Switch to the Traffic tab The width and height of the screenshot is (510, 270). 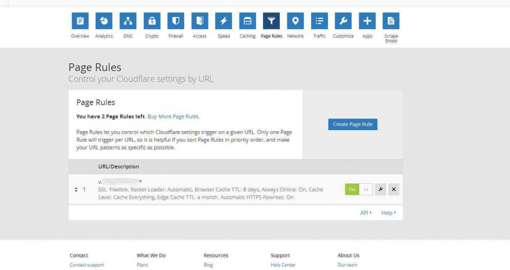319,21
